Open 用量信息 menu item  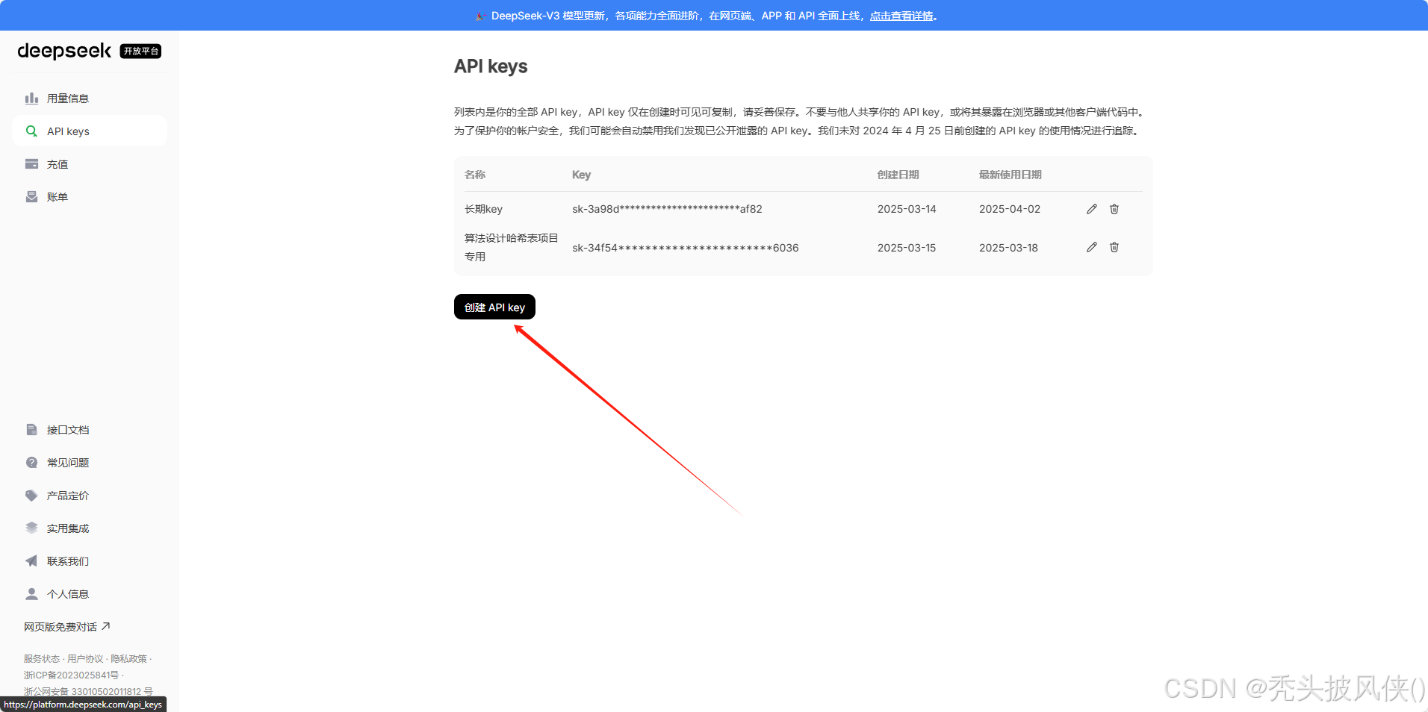coord(90,99)
